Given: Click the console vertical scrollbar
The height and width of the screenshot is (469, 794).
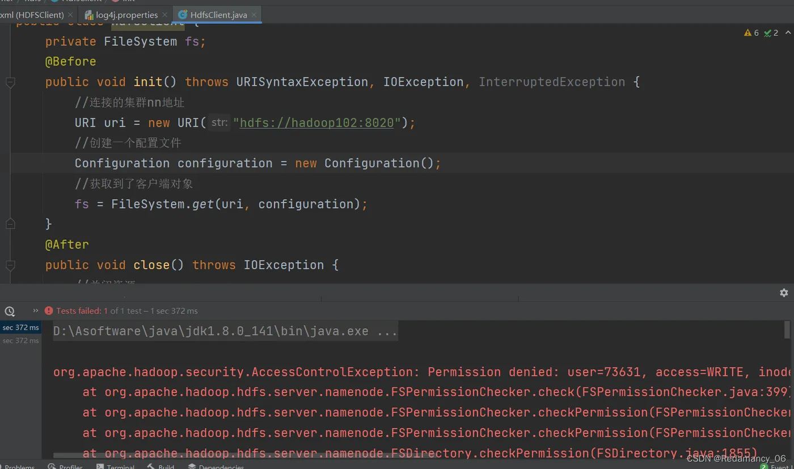Looking at the screenshot, I should [x=787, y=329].
